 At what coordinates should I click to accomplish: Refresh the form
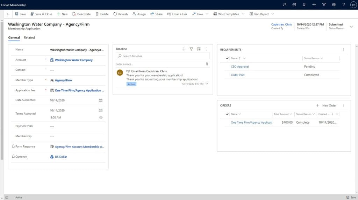tap(121, 14)
